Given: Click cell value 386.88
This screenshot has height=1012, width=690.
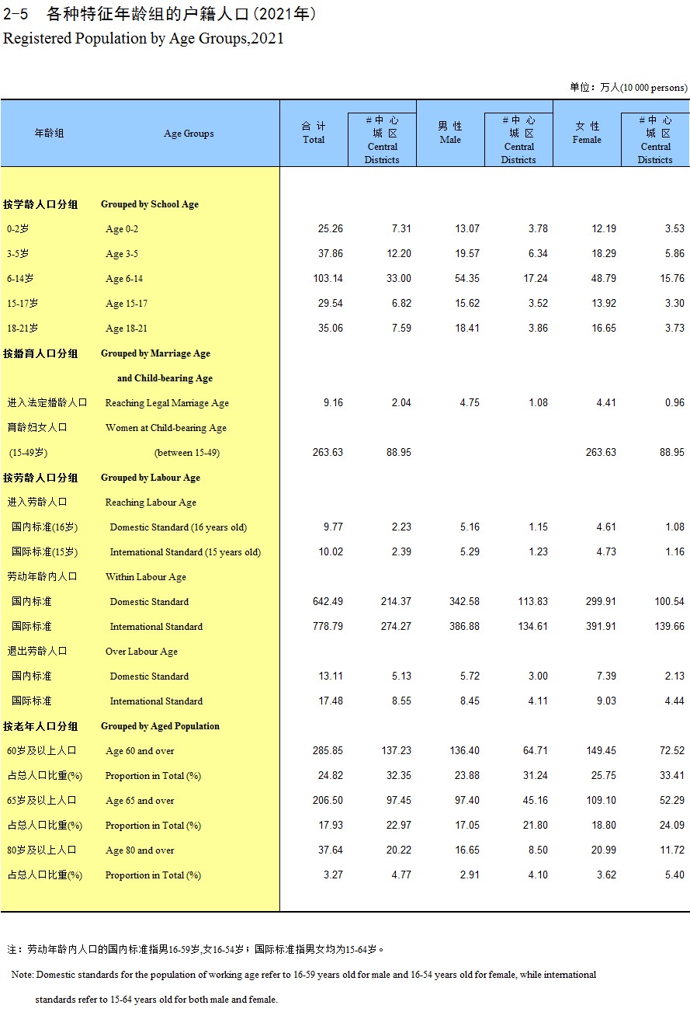Looking at the screenshot, I should coord(464,627).
